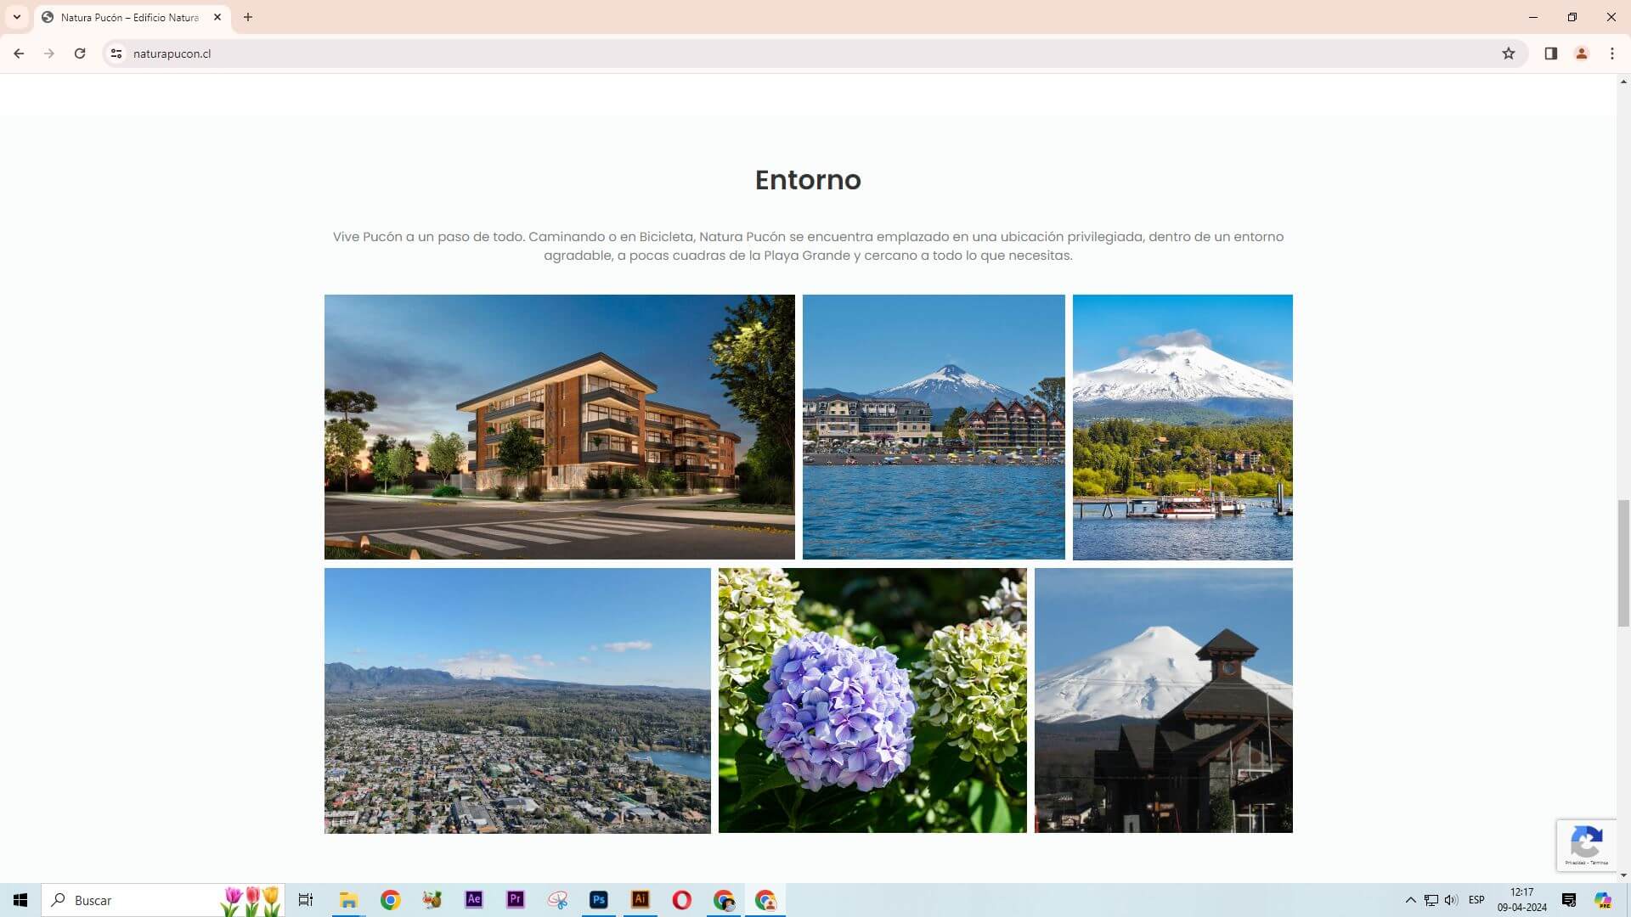
Task: Go back to the previous page
Action: click(19, 53)
